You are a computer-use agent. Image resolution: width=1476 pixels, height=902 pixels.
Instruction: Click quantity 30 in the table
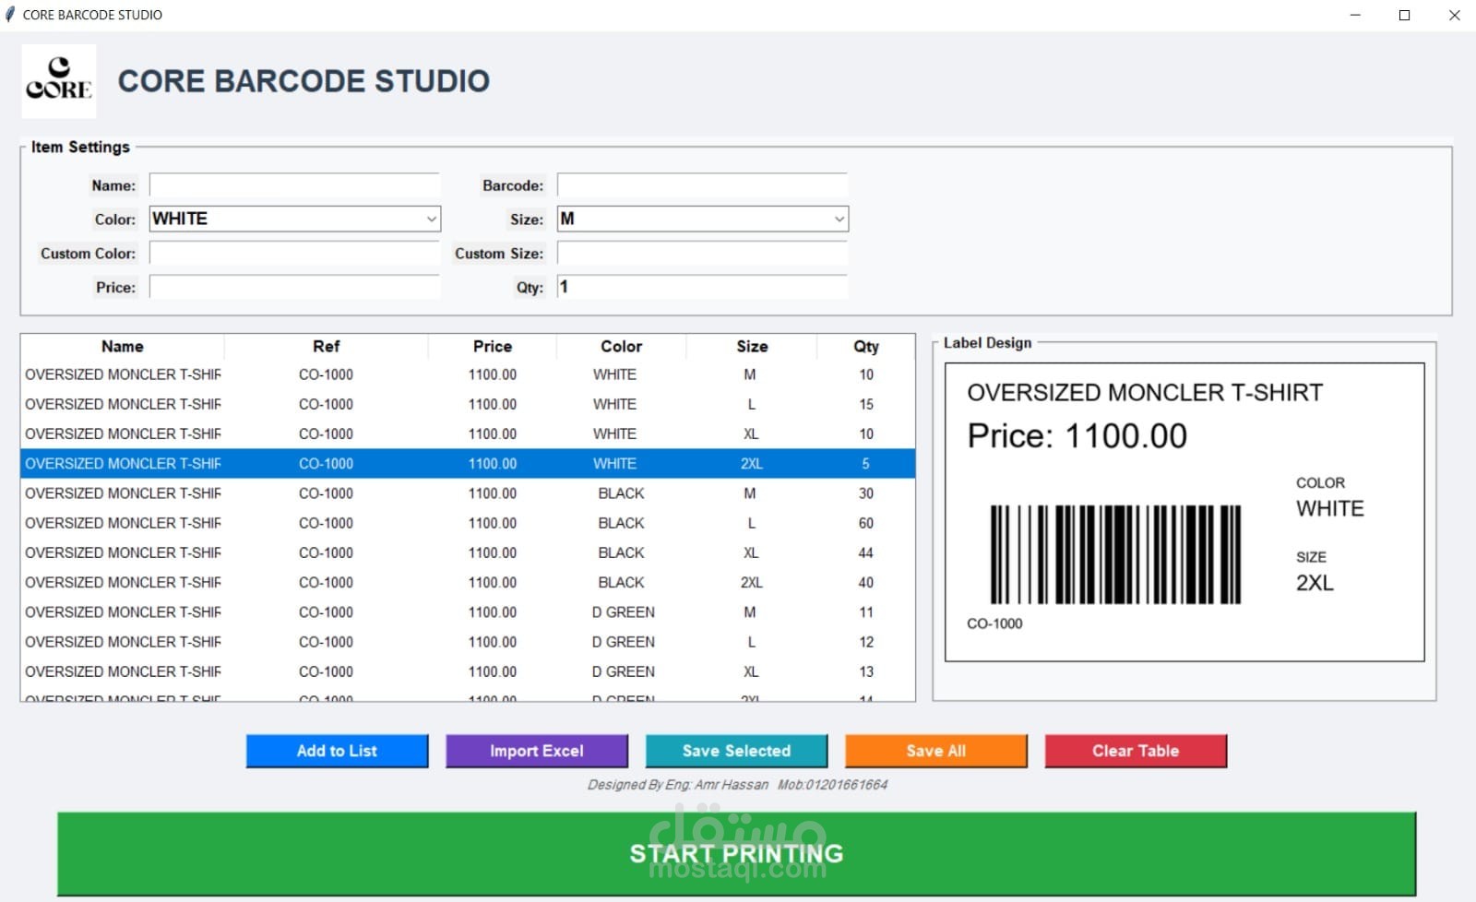click(866, 493)
